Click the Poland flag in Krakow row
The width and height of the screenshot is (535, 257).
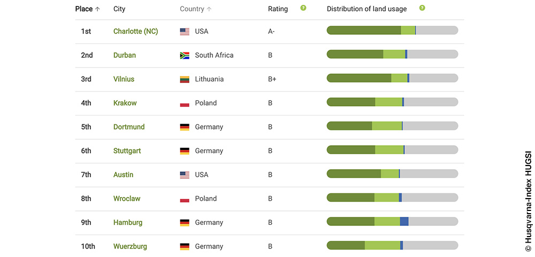click(x=185, y=103)
